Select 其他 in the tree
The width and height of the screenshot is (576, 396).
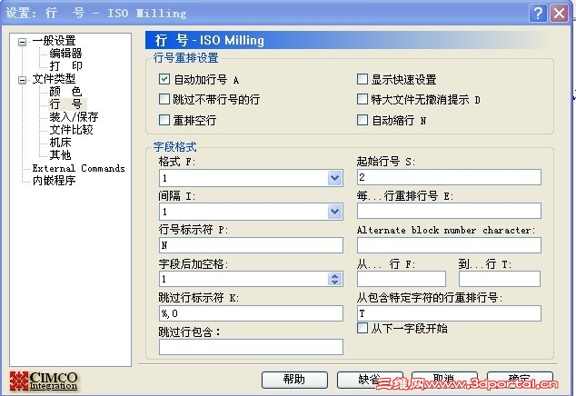click(x=60, y=155)
